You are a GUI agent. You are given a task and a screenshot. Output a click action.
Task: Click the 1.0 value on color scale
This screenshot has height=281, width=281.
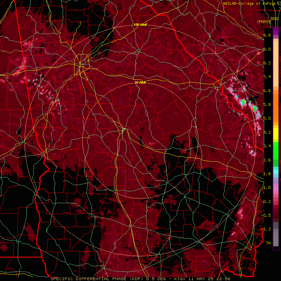click(x=267, y=188)
